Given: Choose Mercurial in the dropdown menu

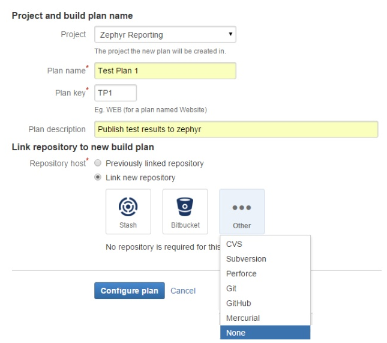Looking at the screenshot, I should [x=265, y=318].
